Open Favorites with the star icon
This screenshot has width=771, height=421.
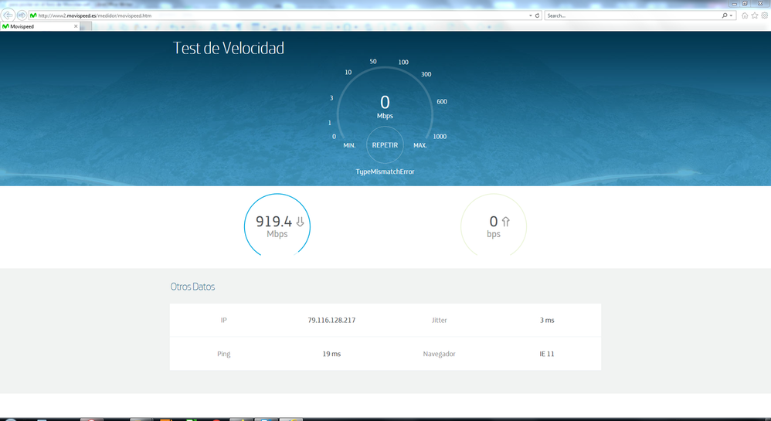click(x=755, y=15)
